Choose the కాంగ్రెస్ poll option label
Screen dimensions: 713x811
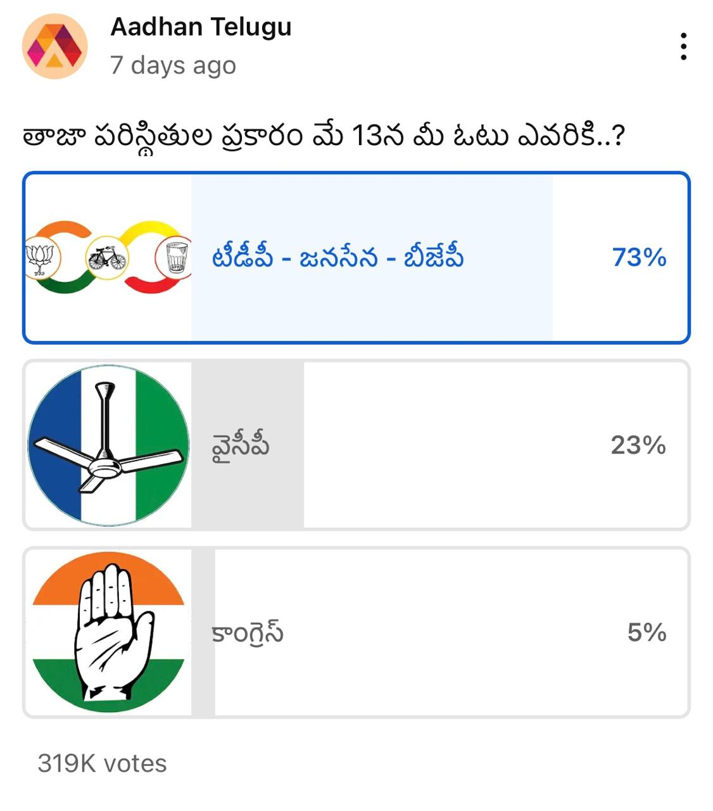click(248, 632)
